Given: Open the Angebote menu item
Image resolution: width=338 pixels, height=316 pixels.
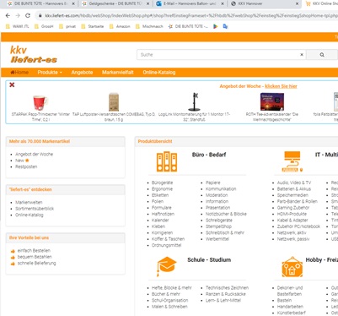Looking at the screenshot, I should (82, 73).
